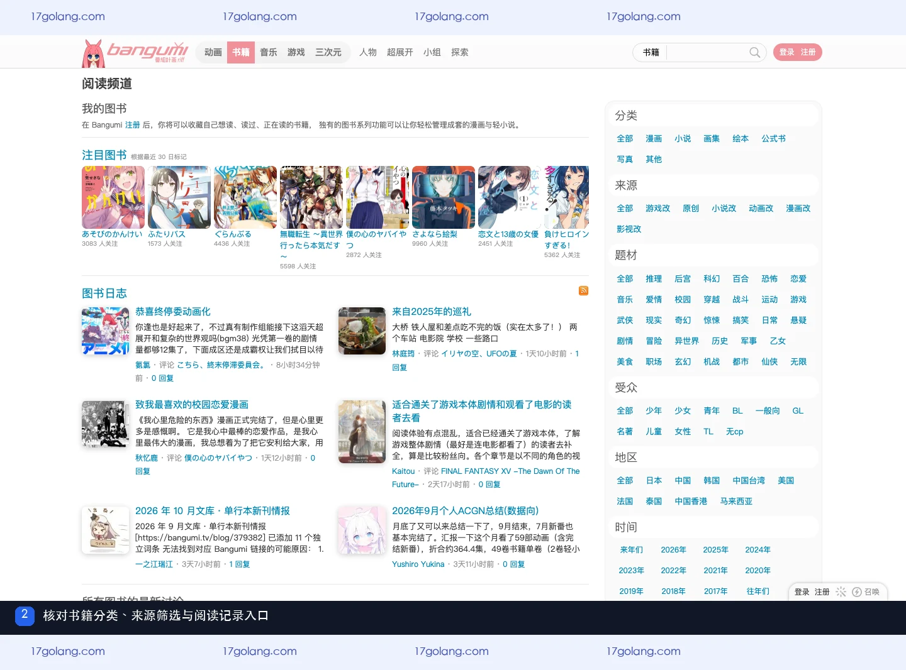The image size is (906, 670).
Task: Click the Bangumi mascot logo
Action: click(x=93, y=53)
